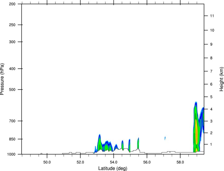The width and height of the screenshot is (224, 171).
Task: Click the 3 km height label
Action: pyautogui.click(x=211, y=121)
